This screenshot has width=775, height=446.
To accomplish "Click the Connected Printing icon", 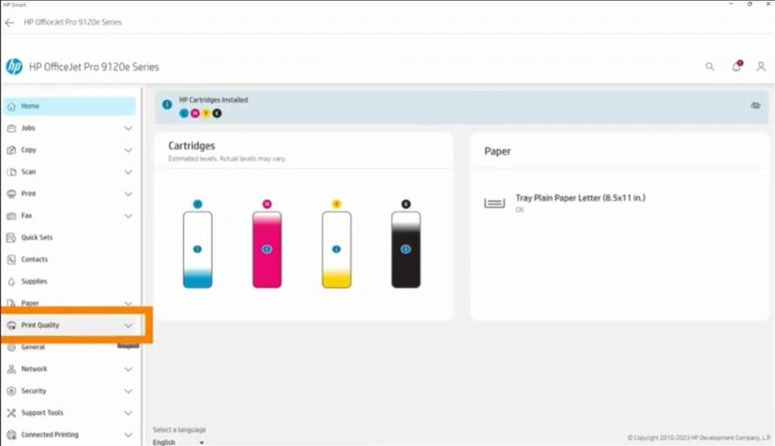I will tap(11, 435).
